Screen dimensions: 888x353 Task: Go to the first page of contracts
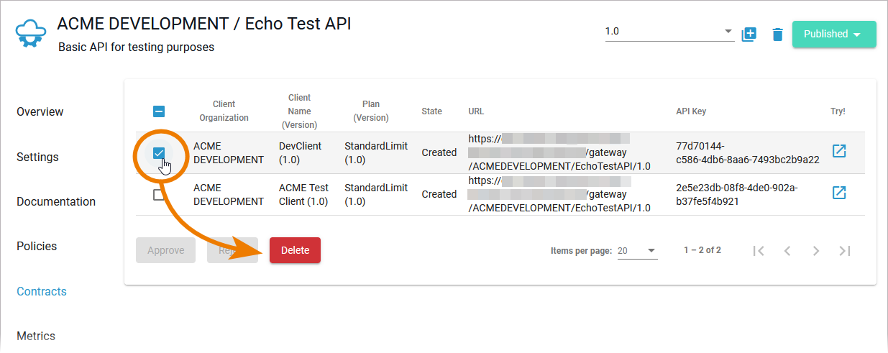click(759, 251)
